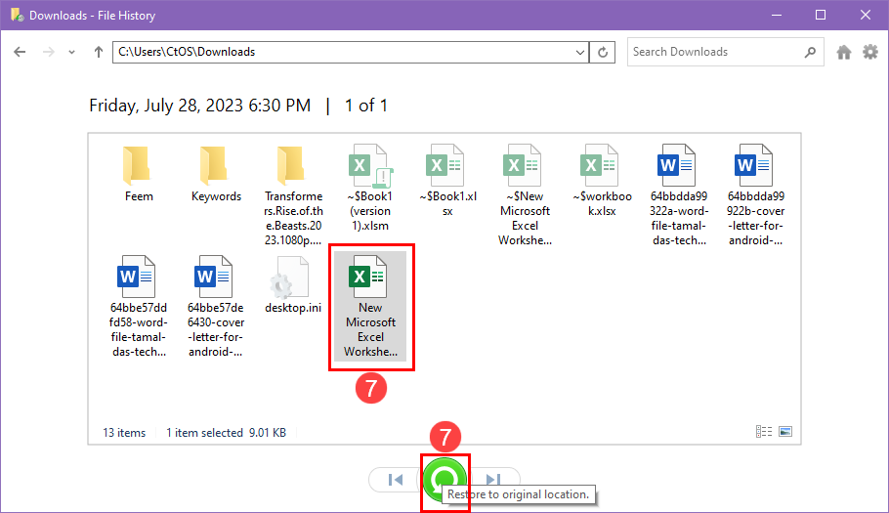This screenshot has height=513, width=889.
Task: Click '1 item selected 9.01 KB' status
Action: pos(226,433)
